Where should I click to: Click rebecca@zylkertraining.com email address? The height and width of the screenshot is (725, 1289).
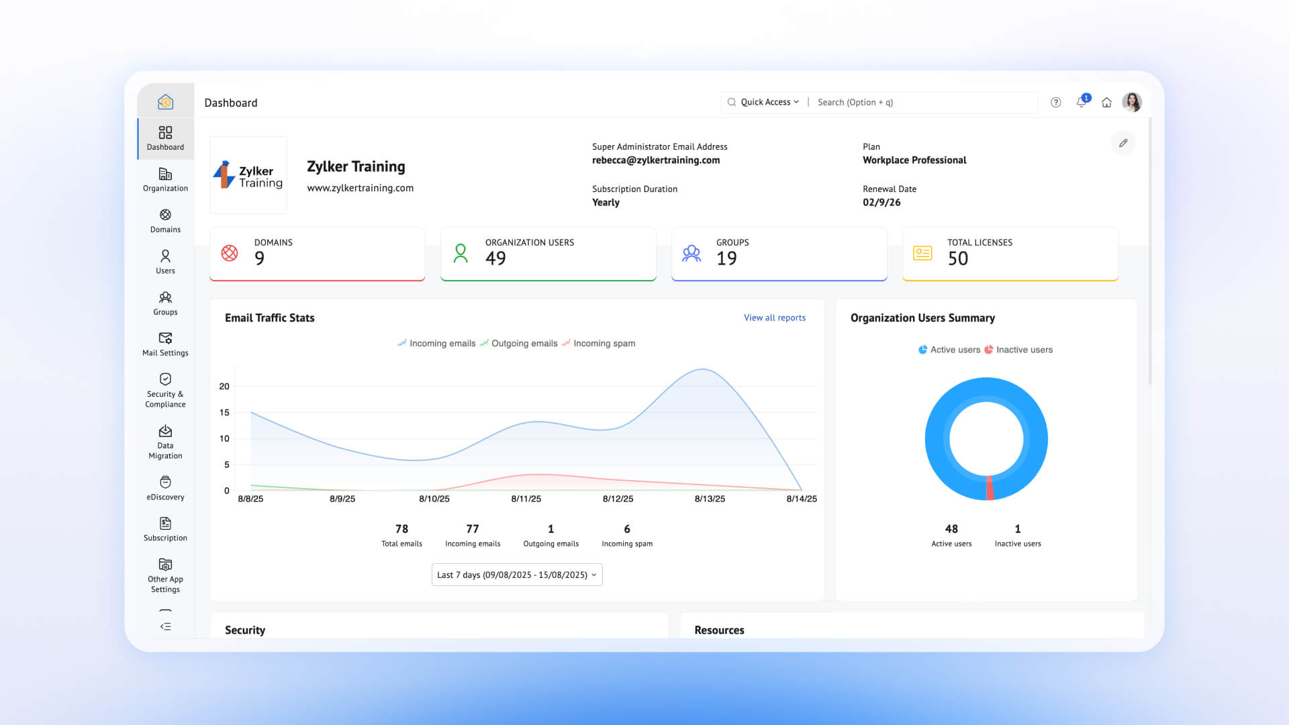click(x=656, y=160)
